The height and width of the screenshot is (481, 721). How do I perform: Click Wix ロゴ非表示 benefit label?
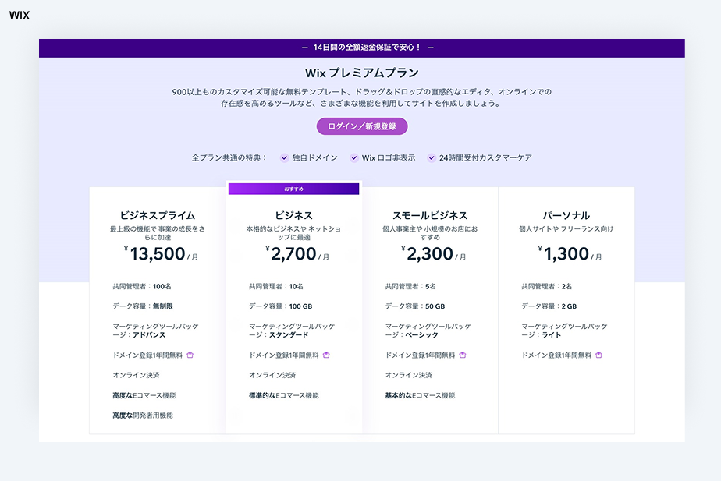[389, 158]
